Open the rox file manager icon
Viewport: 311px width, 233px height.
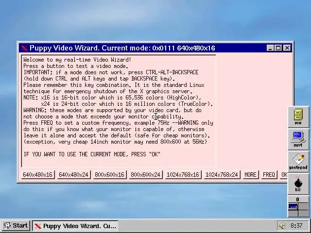[298, 116]
